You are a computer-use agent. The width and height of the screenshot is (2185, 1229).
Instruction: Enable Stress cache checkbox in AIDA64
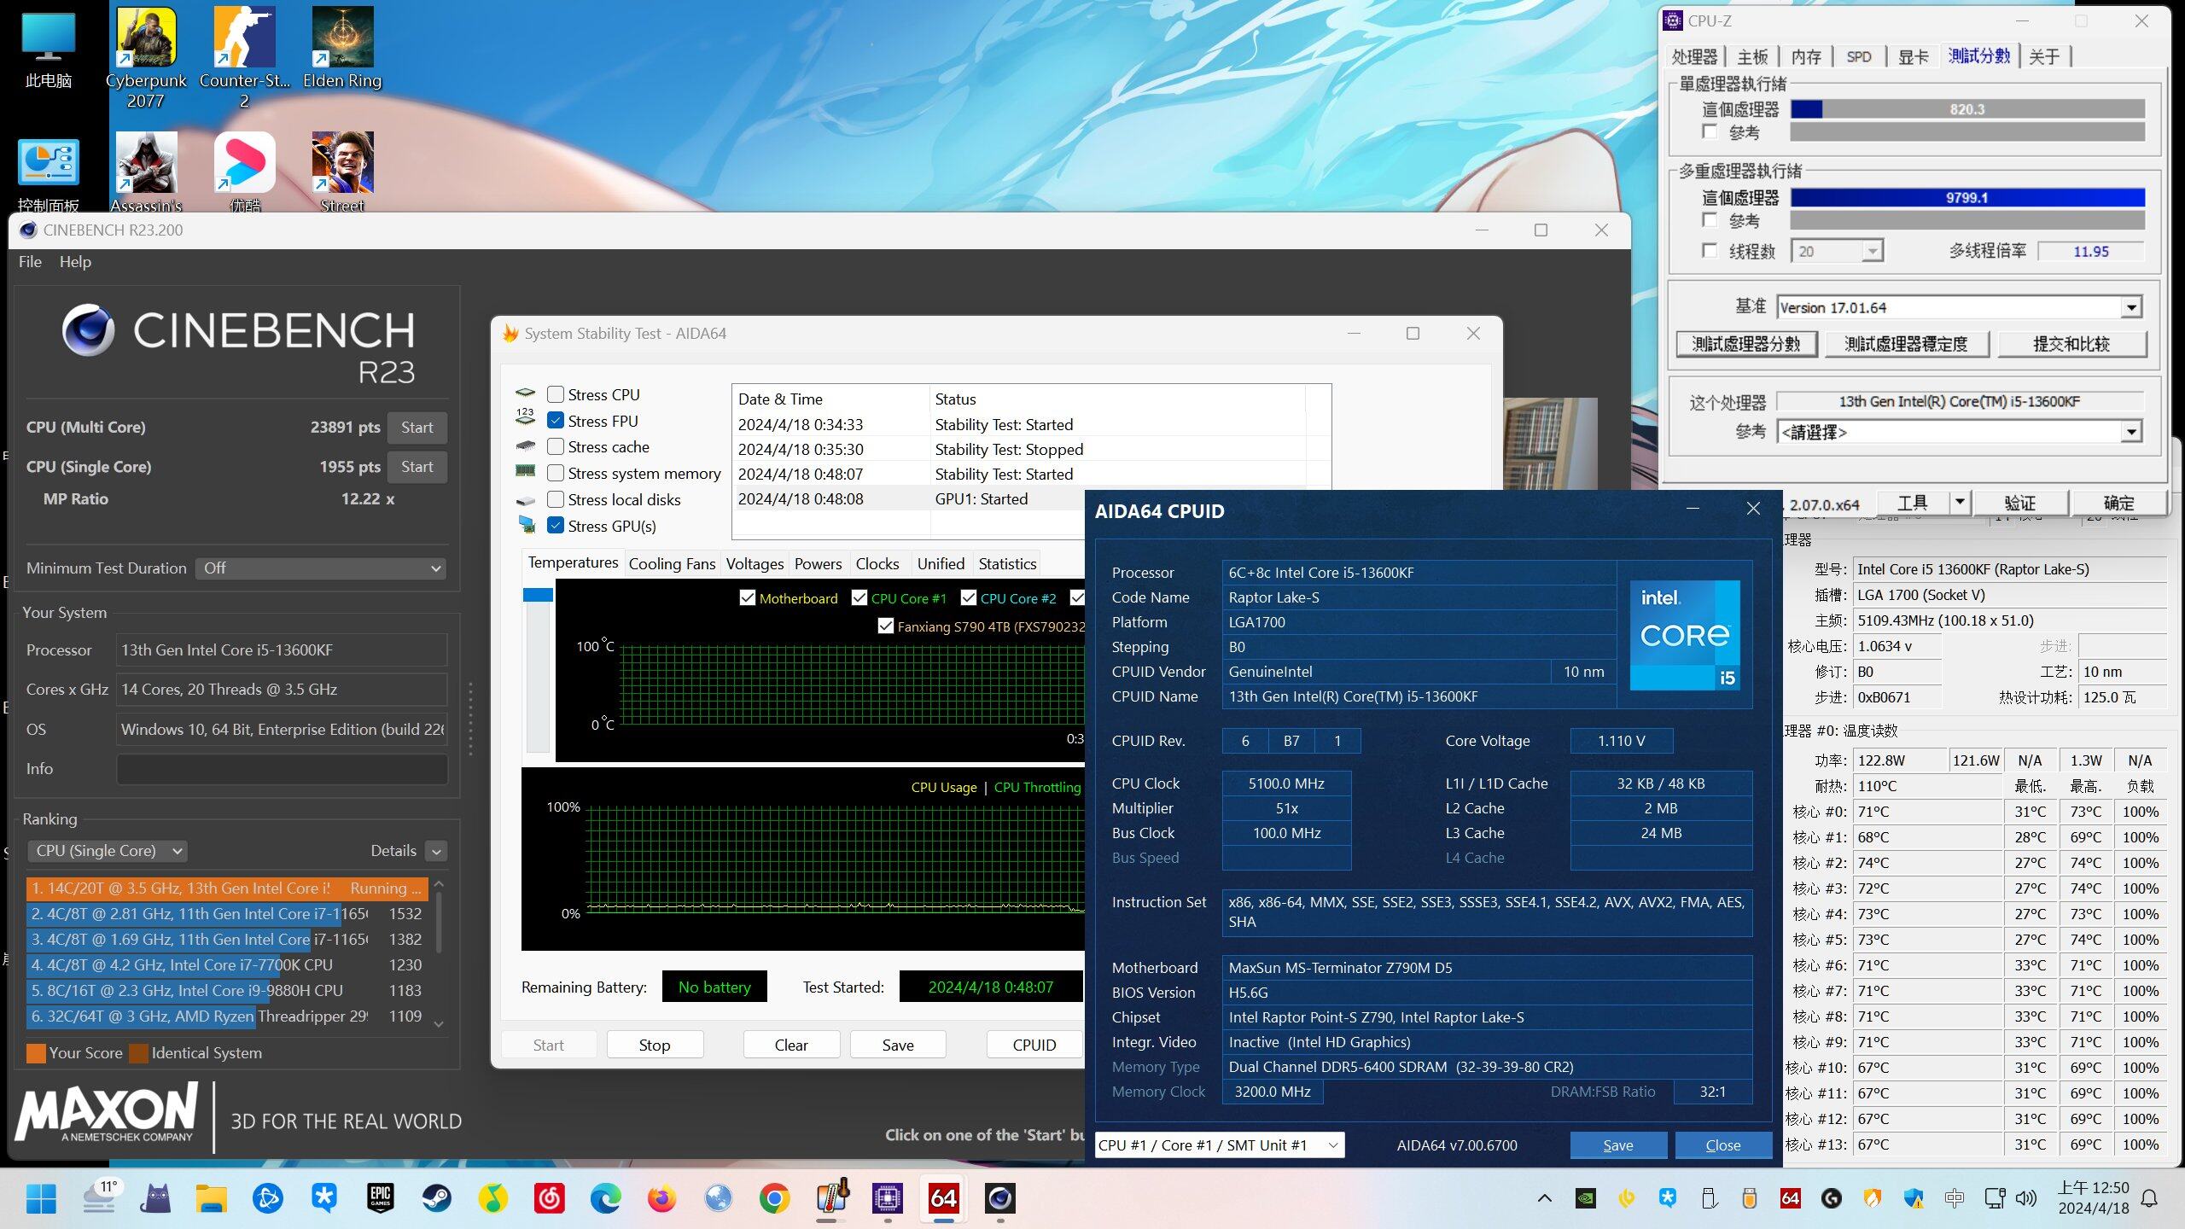click(x=556, y=447)
